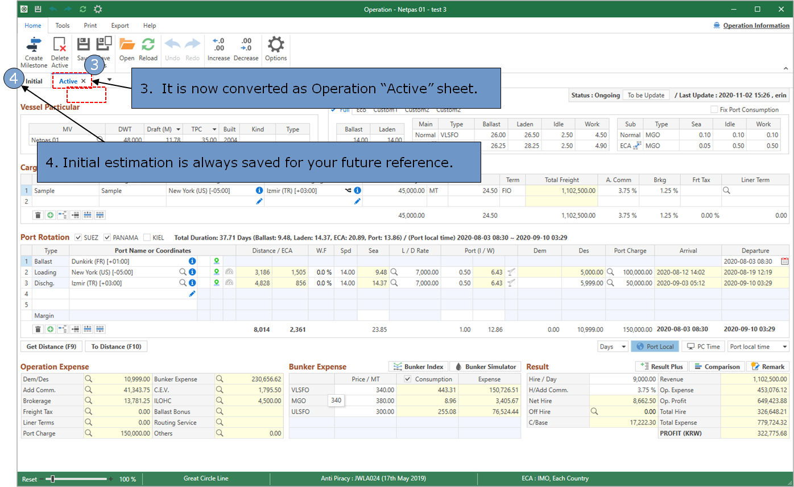Click the Delete Active icon
Screen dimensions: 794x487
point(60,46)
